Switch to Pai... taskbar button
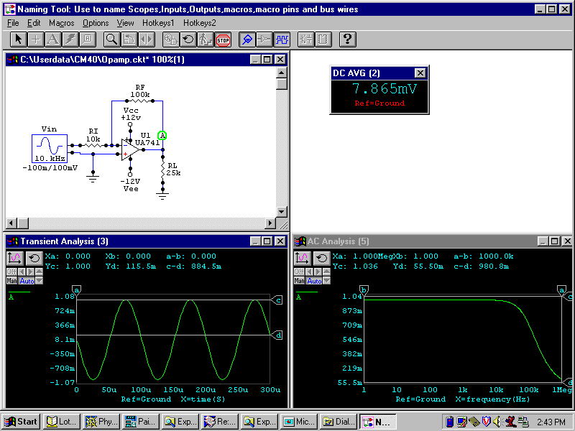 click(140, 422)
